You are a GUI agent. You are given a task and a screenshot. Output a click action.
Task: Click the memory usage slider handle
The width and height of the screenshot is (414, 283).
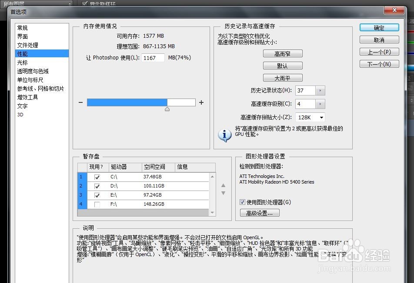[x=167, y=109]
